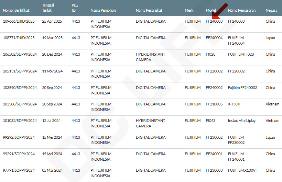Click marketing name Instax Mini Liplay
The width and height of the screenshot is (282, 182).
[242, 121]
